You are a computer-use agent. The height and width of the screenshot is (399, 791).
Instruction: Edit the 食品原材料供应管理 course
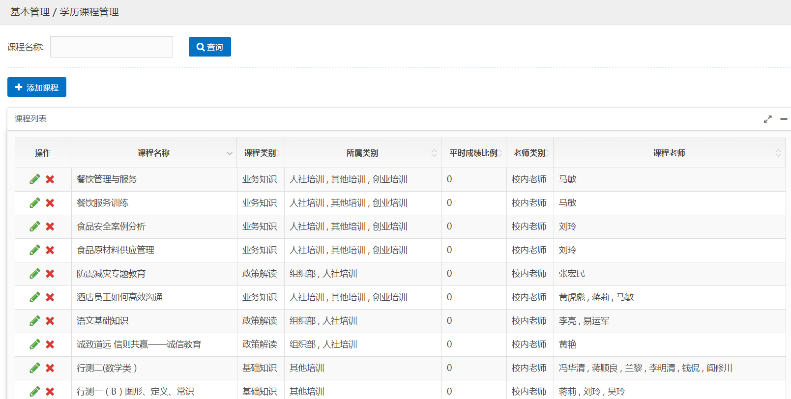tap(35, 250)
